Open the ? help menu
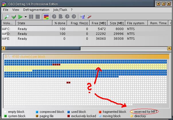The width and height of the screenshot is (173, 120). point(72,10)
